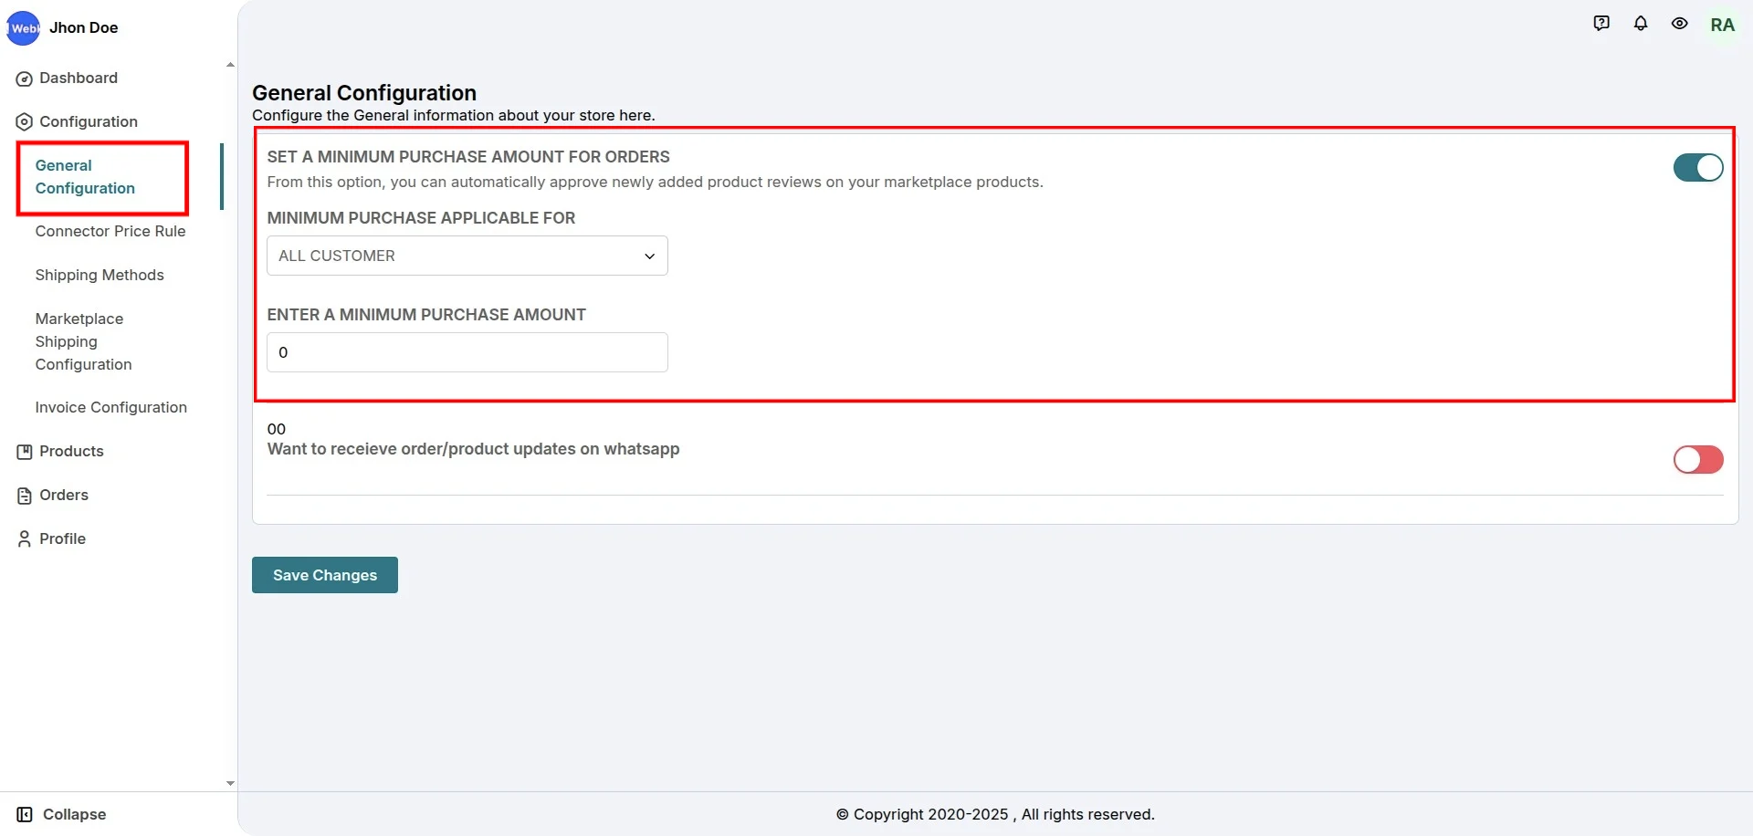This screenshot has height=836, width=1753.
Task: Disable minimum purchase amount for orders toggle
Action: point(1698,167)
